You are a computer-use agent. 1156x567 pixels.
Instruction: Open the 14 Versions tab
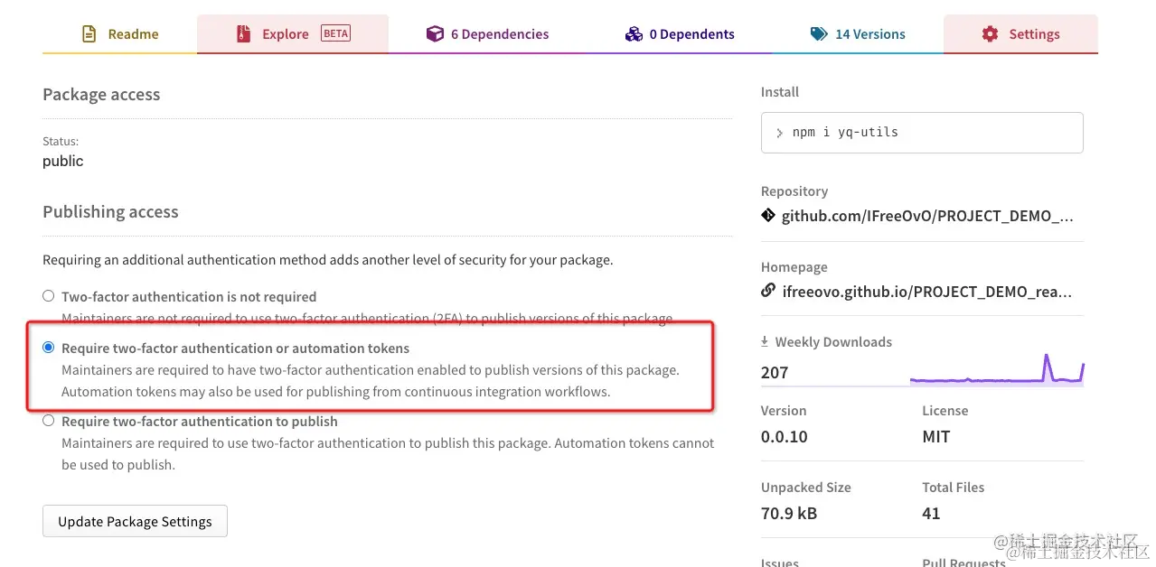[869, 34]
